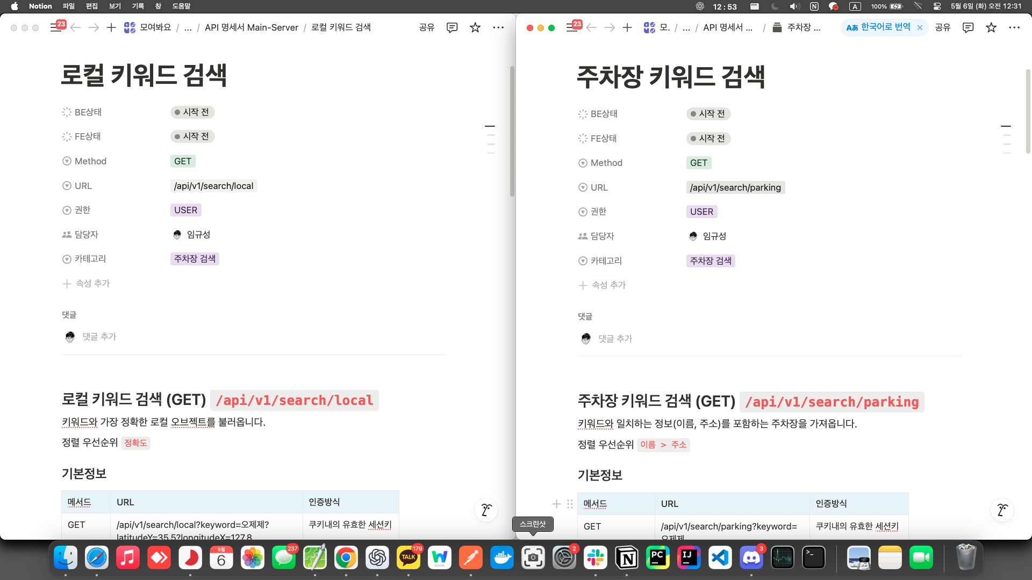
Task: Open the 도움말 menu in the menu bar
Action: (181, 6)
